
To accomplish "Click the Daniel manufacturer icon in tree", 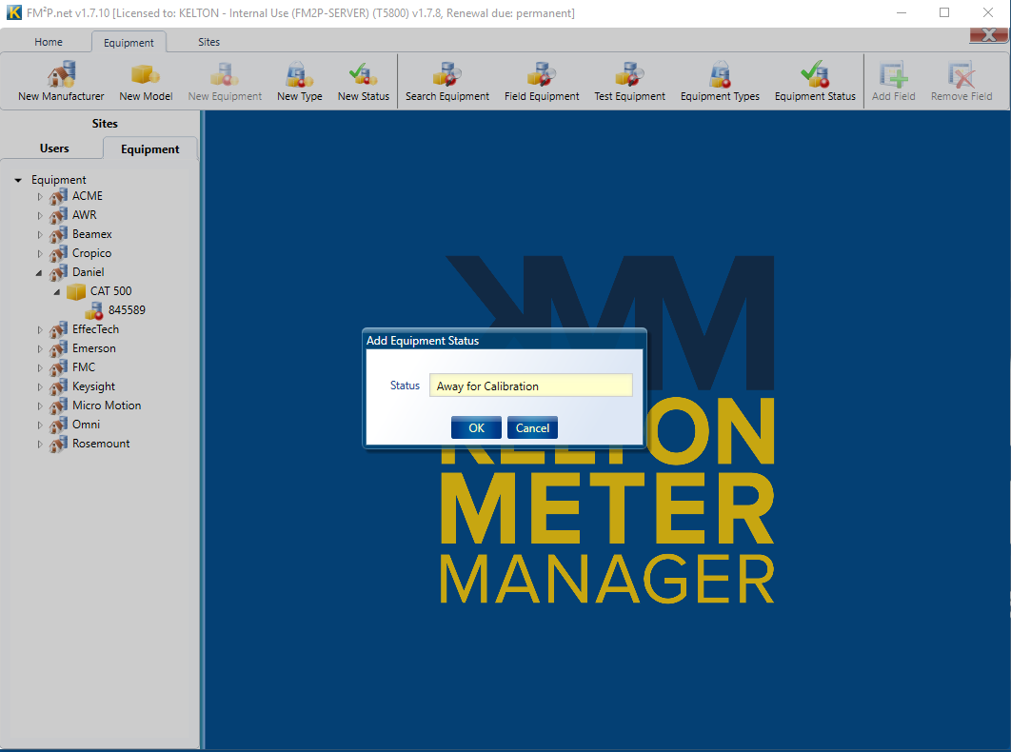I will 59,272.
